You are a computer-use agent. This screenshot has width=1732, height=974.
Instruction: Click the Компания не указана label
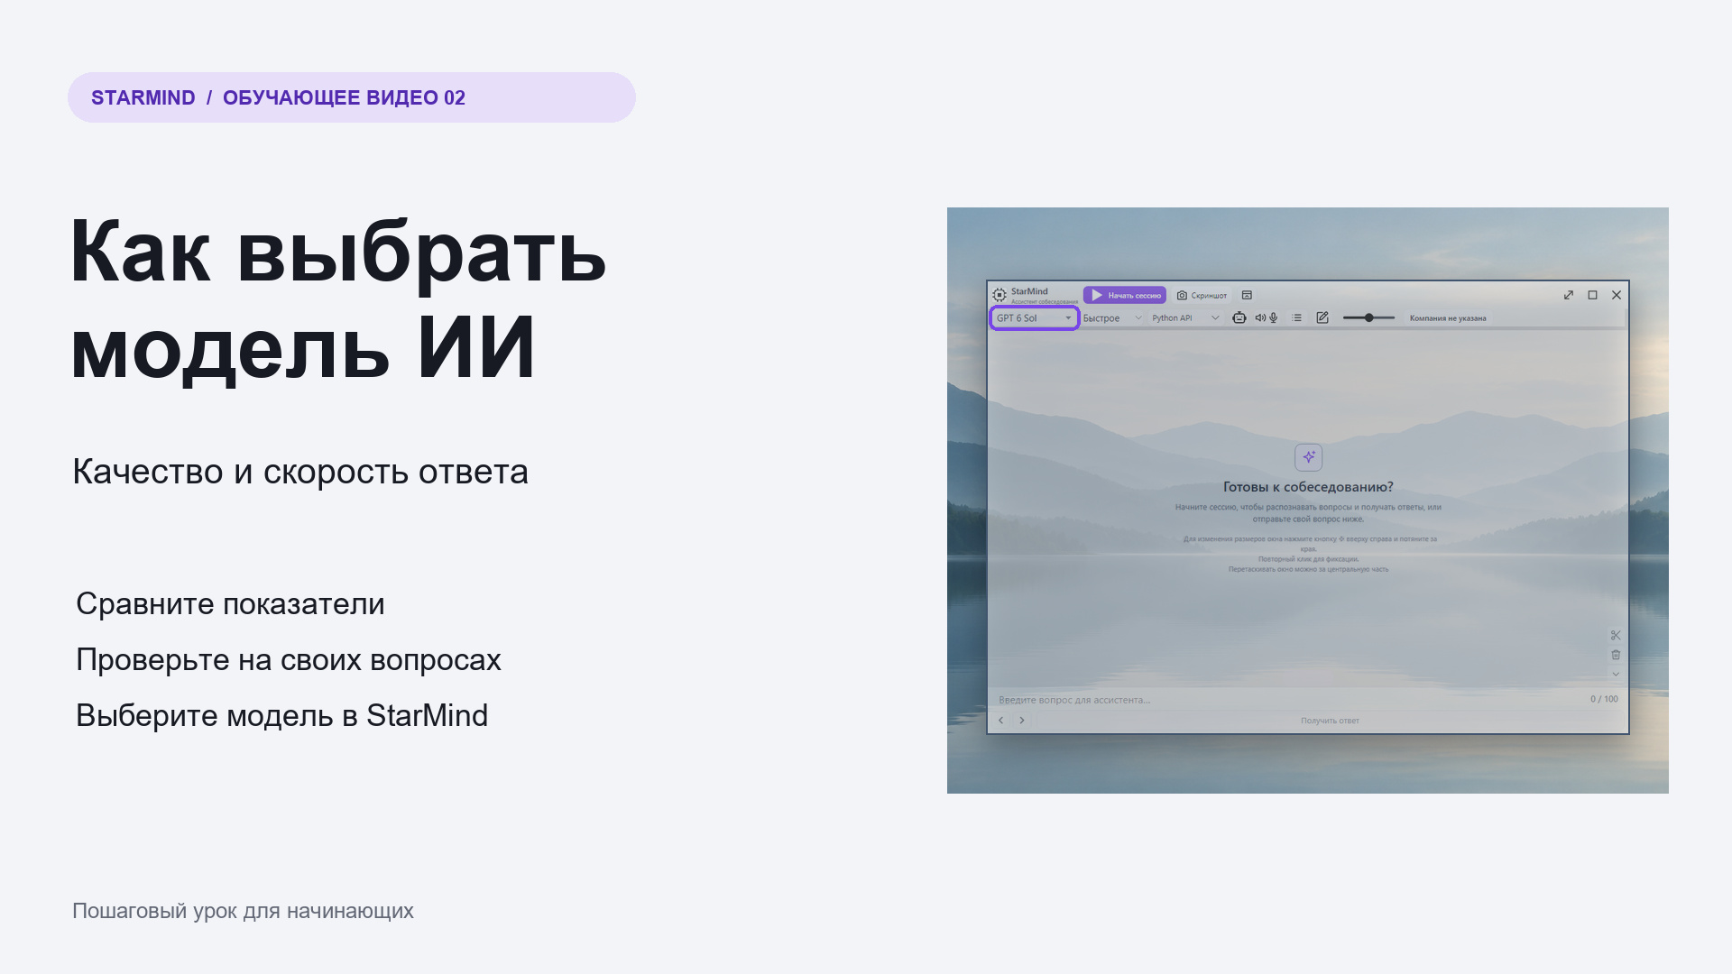click(x=1448, y=318)
